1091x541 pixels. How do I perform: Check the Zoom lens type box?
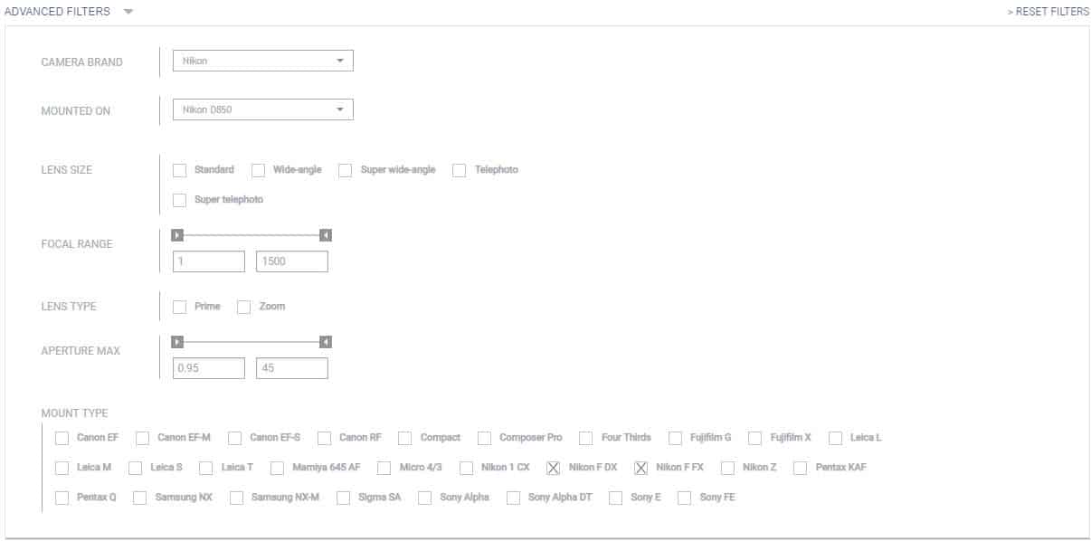[x=243, y=307]
